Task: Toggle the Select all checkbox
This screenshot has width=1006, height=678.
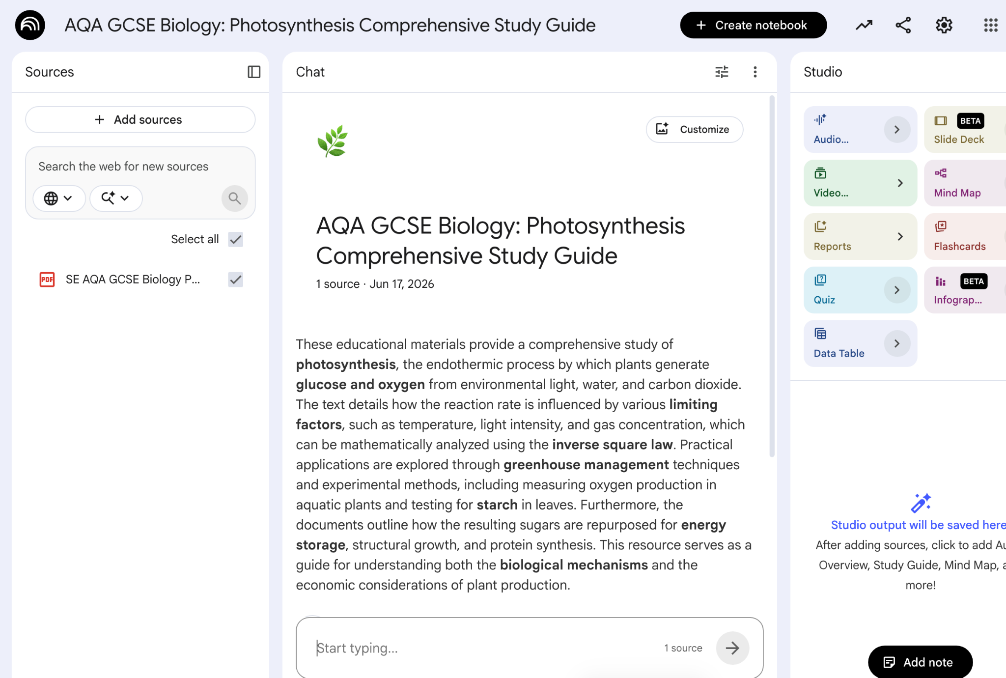Action: click(x=236, y=239)
